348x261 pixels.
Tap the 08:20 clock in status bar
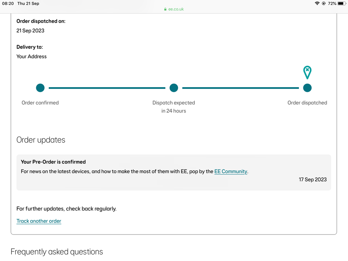[8, 3]
